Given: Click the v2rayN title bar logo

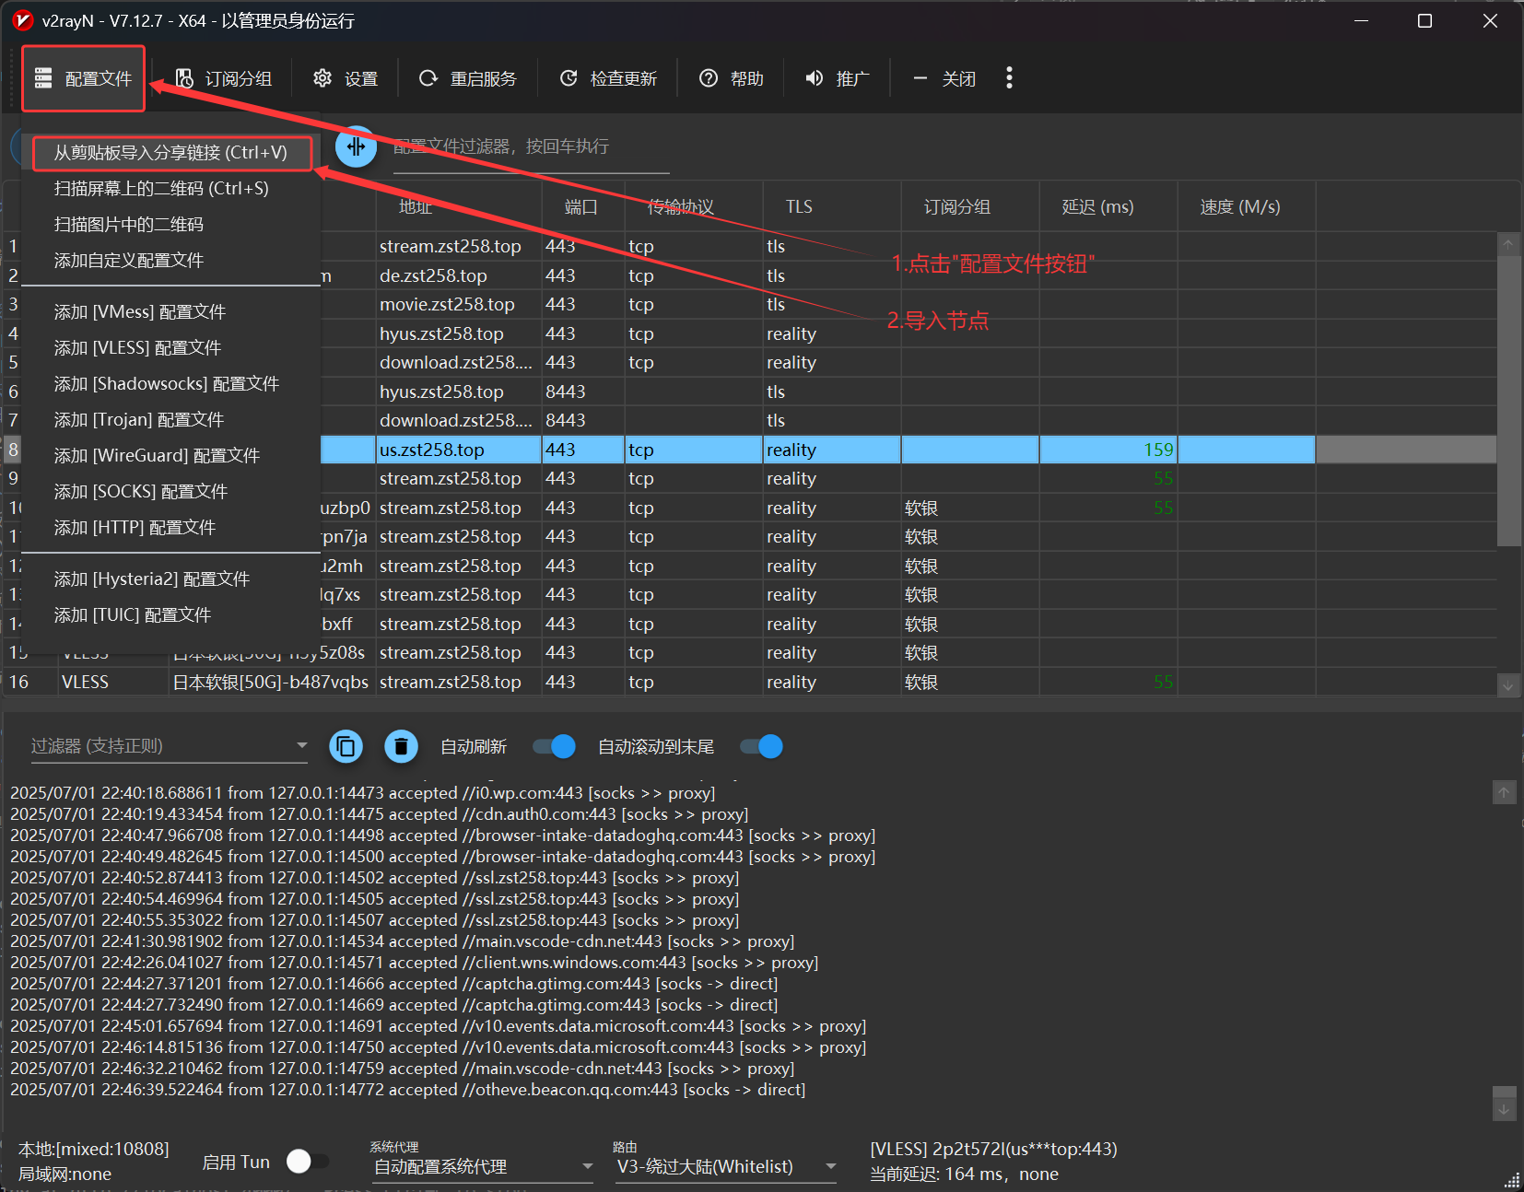Looking at the screenshot, I should click(23, 20).
